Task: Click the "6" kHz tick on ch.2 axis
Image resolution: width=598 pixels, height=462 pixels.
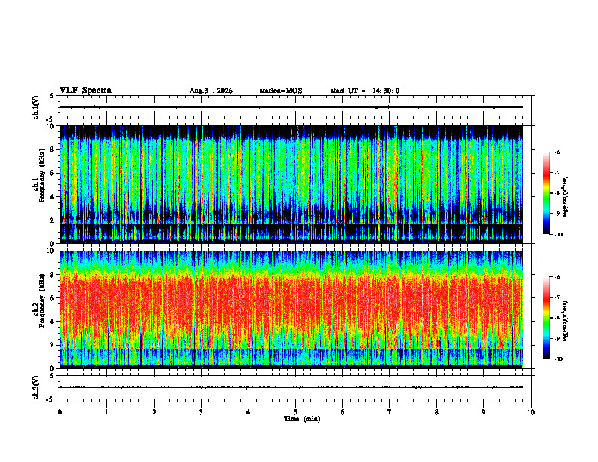Action: click(52, 298)
